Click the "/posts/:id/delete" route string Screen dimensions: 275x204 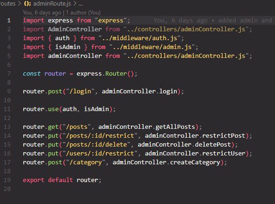[x=96, y=145]
